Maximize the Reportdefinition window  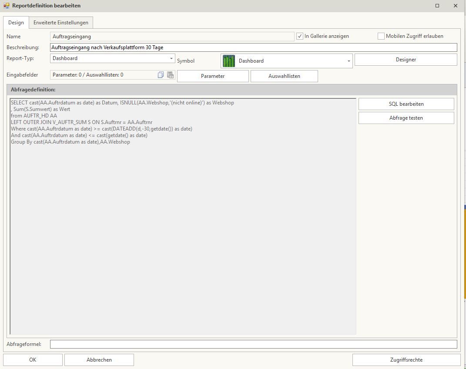[x=437, y=6]
